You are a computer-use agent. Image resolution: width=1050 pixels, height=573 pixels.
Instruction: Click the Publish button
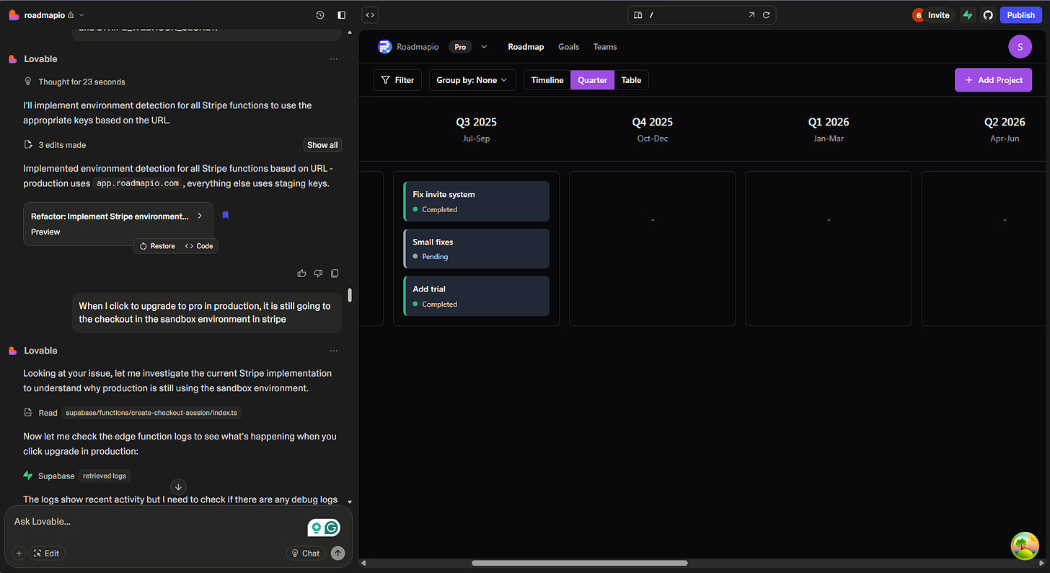1020,15
